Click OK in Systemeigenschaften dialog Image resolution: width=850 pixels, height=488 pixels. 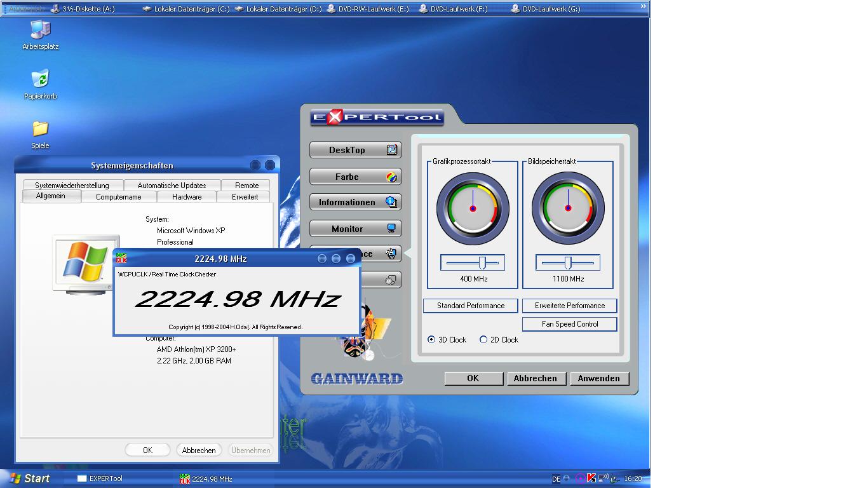pyautogui.click(x=147, y=451)
